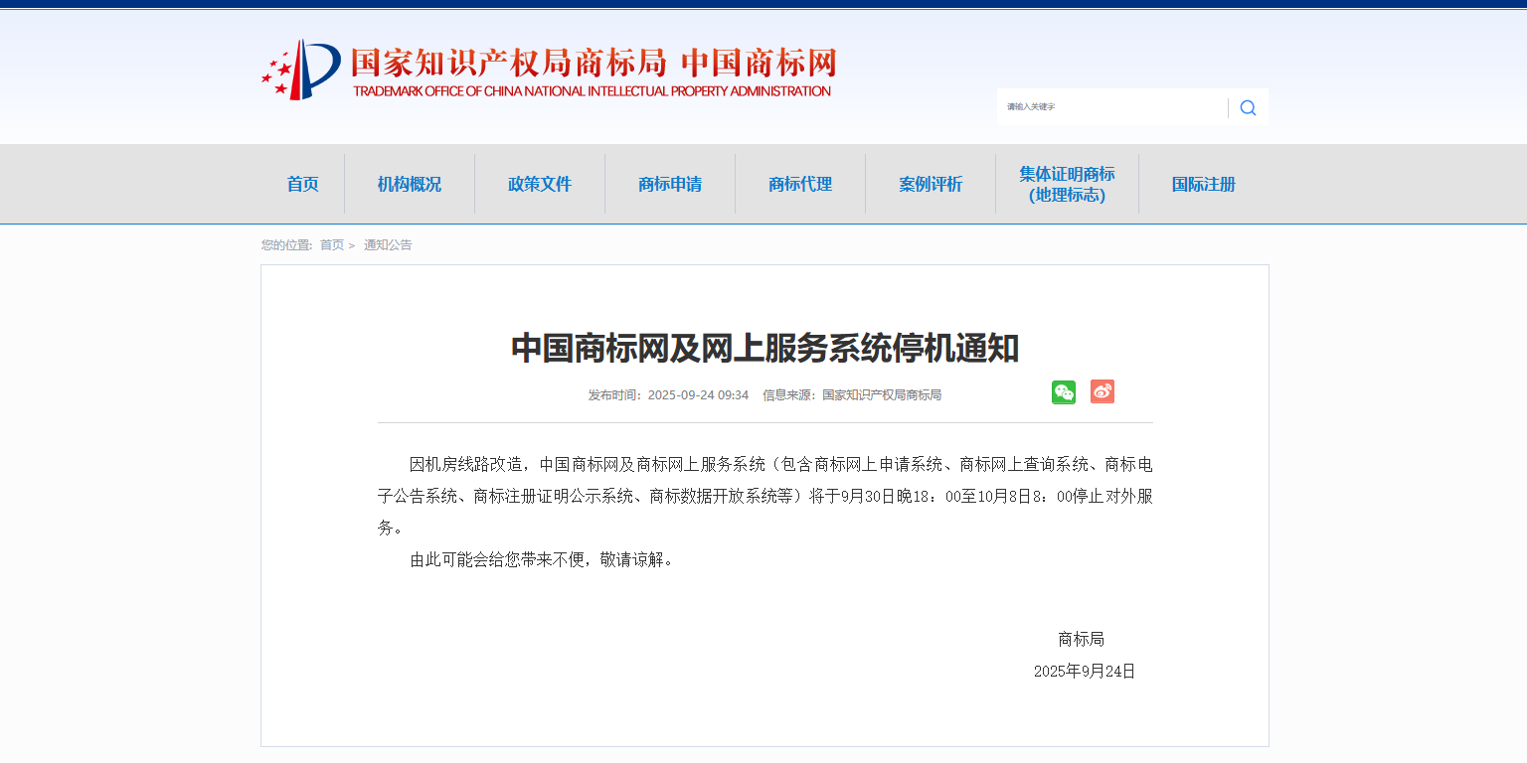
Task: Open the 案例评析 navigation item
Action: coord(931,184)
